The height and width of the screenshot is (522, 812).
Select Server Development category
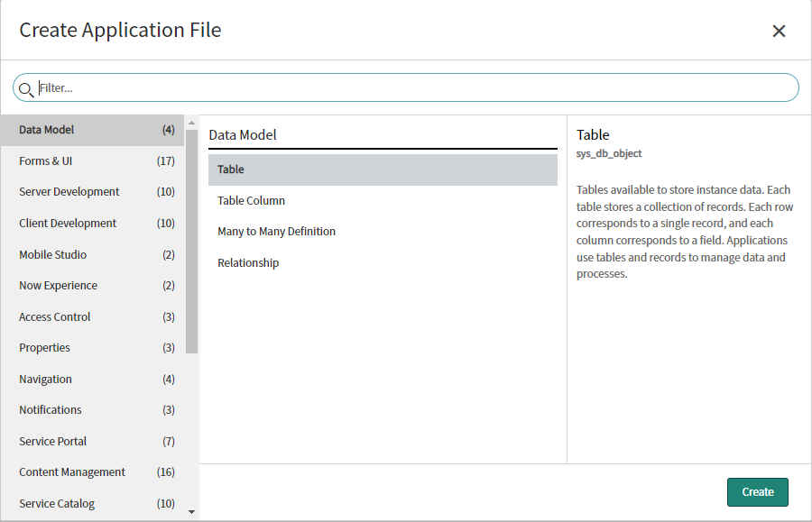[92, 192]
